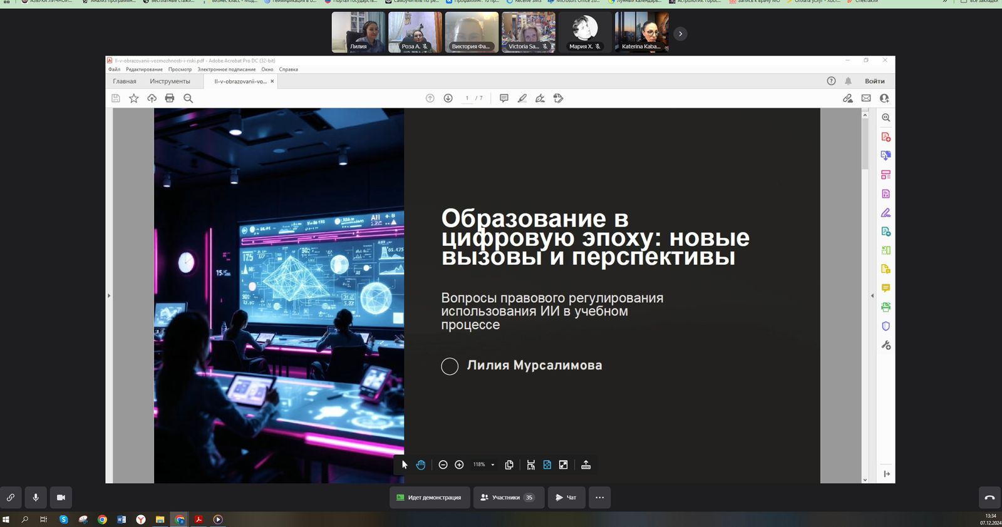This screenshot has width=1002, height=527.
Task: Open the Create PDF tool in right pane
Action: coord(886,137)
